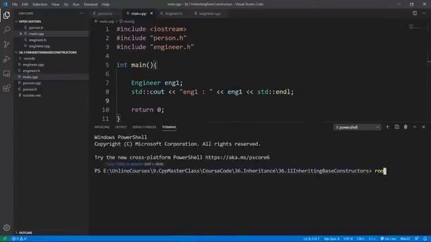Viewport: 431px width, 242px height.
Task: Change indentation via Tab Size status item
Action: (331, 239)
